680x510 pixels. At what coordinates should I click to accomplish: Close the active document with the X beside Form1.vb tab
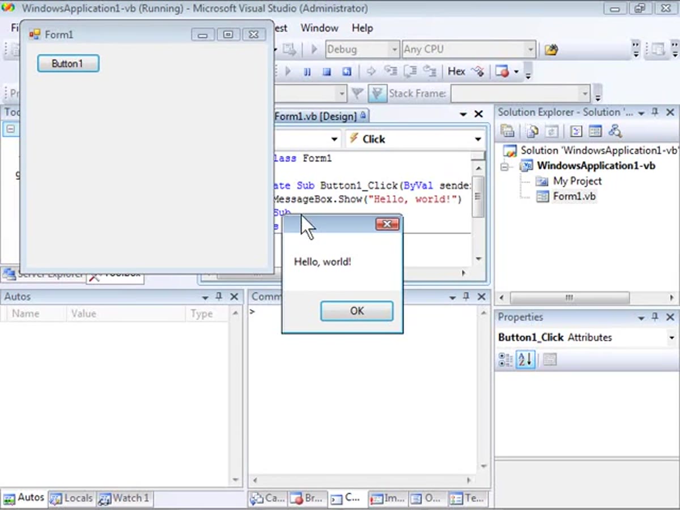pos(478,114)
